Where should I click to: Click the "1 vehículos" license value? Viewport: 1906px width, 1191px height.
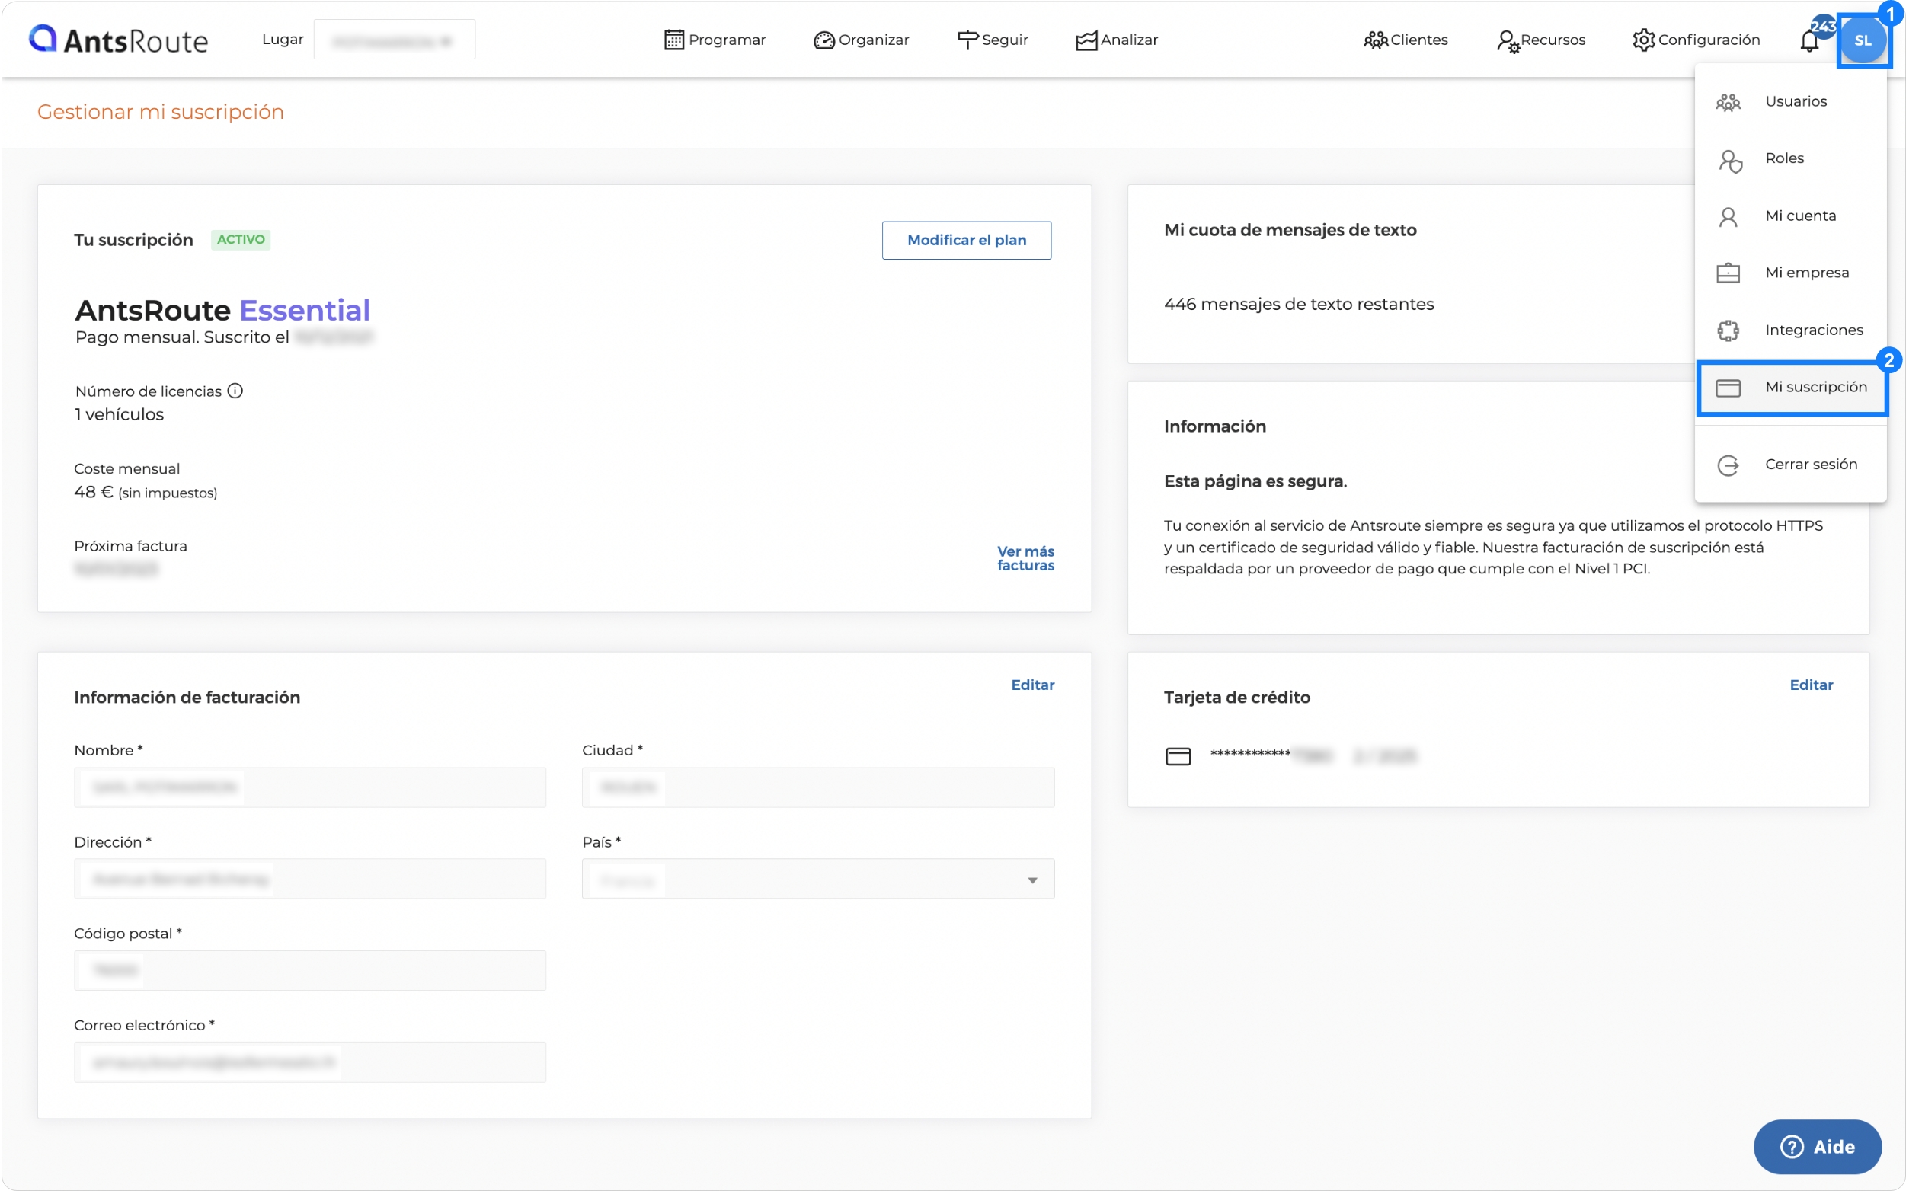pos(119,414)
